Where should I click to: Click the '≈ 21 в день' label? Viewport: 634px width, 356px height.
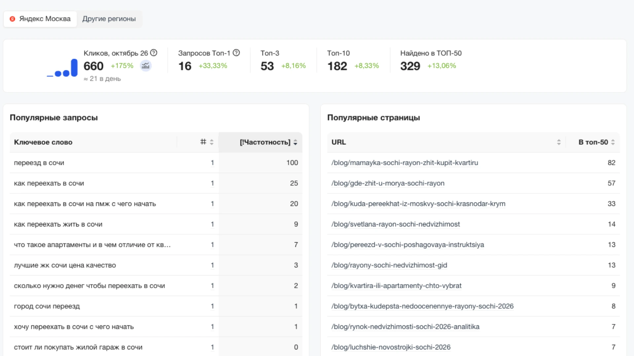click(102, 79)
